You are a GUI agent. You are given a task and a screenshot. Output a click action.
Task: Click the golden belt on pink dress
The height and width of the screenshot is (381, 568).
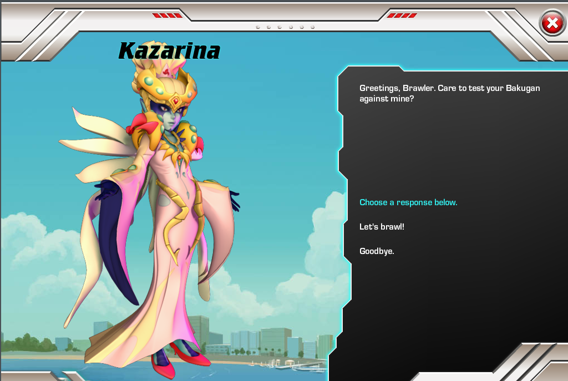tap(181, 211)
